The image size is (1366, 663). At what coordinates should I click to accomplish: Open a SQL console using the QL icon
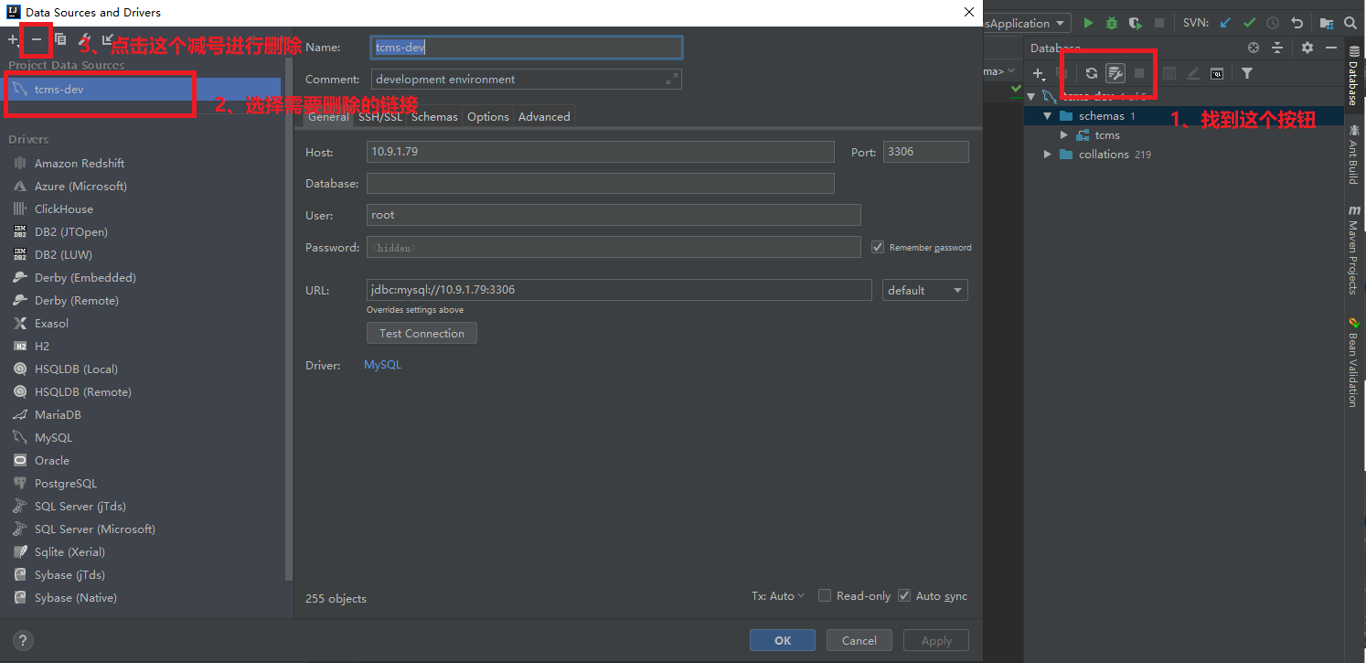point(1216,74)
